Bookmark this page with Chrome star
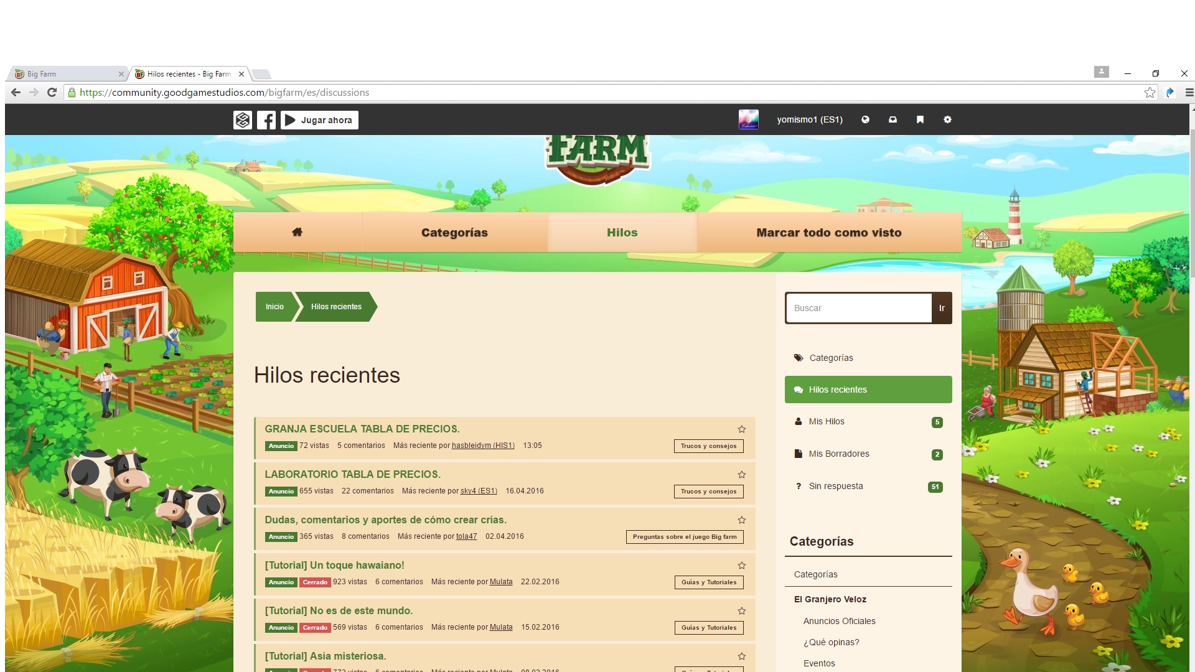The image size is (1195, 672). pos(1149,93)
